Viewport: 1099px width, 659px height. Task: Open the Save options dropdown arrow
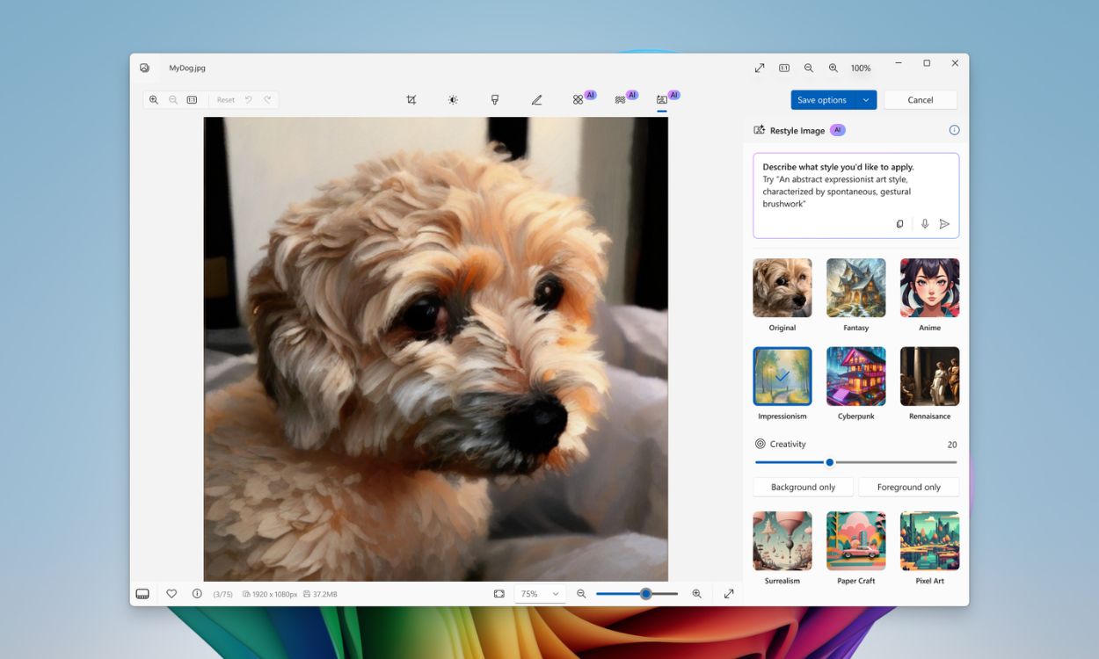(x=864, y=99)
